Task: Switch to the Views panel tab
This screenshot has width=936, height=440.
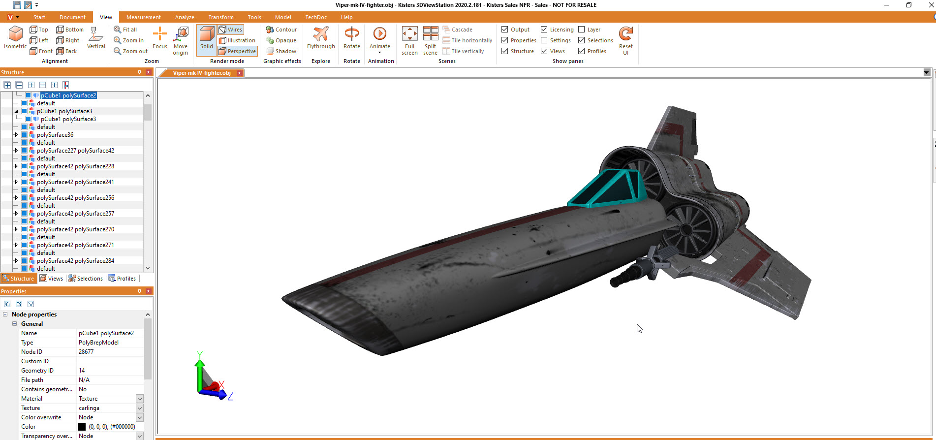Action: 52,279
